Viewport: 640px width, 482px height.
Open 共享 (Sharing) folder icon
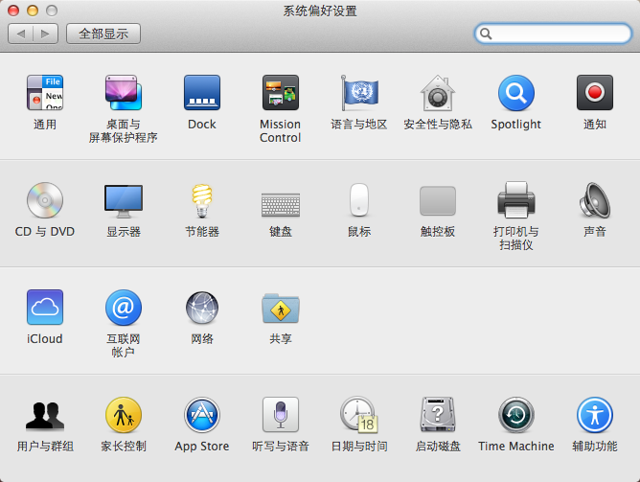[281, 309]
